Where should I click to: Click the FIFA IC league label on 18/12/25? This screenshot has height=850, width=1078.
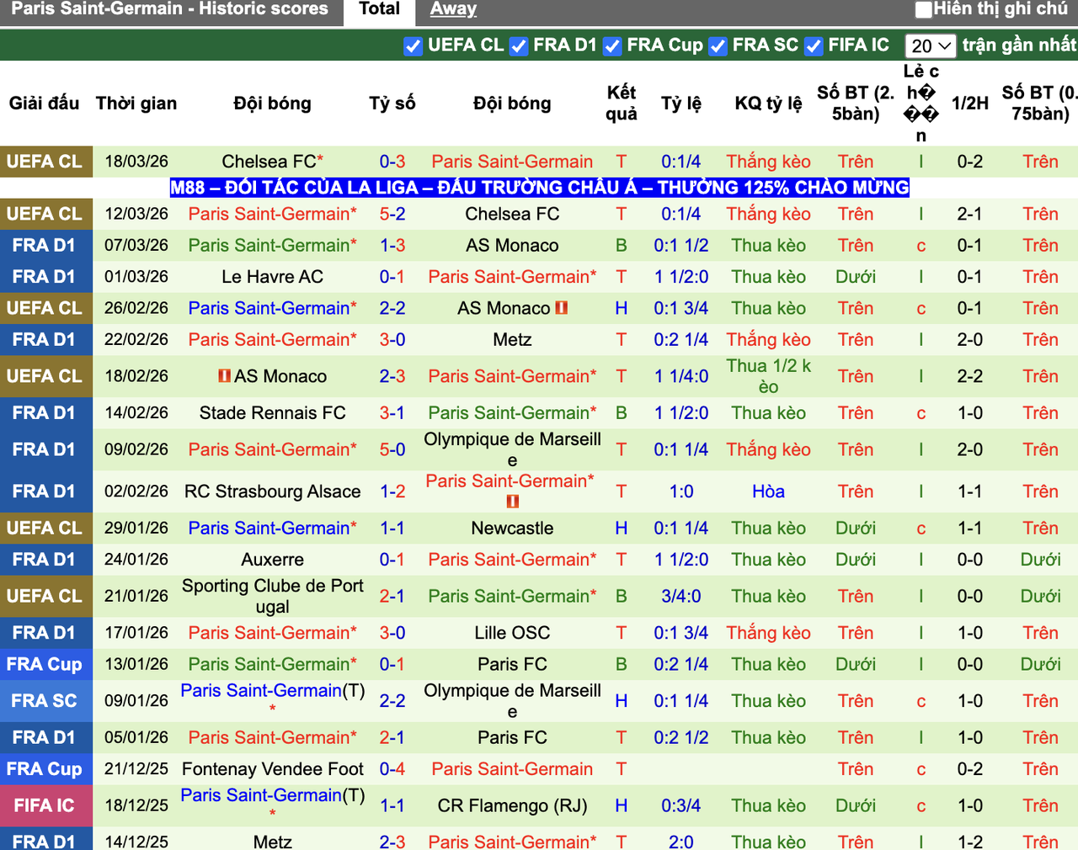(x=44, y=805)
